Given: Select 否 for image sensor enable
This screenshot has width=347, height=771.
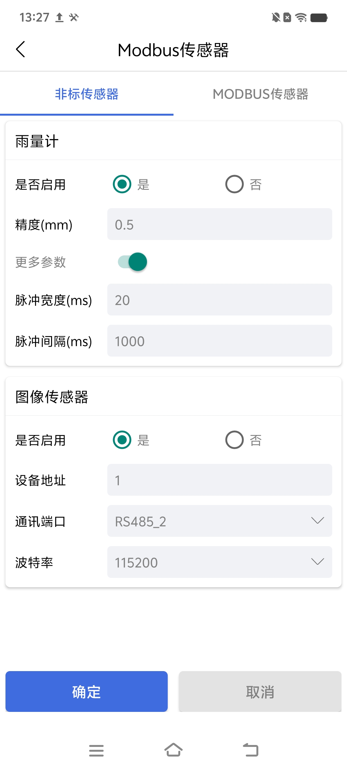Looking at the screenshot, I should 235,440.
